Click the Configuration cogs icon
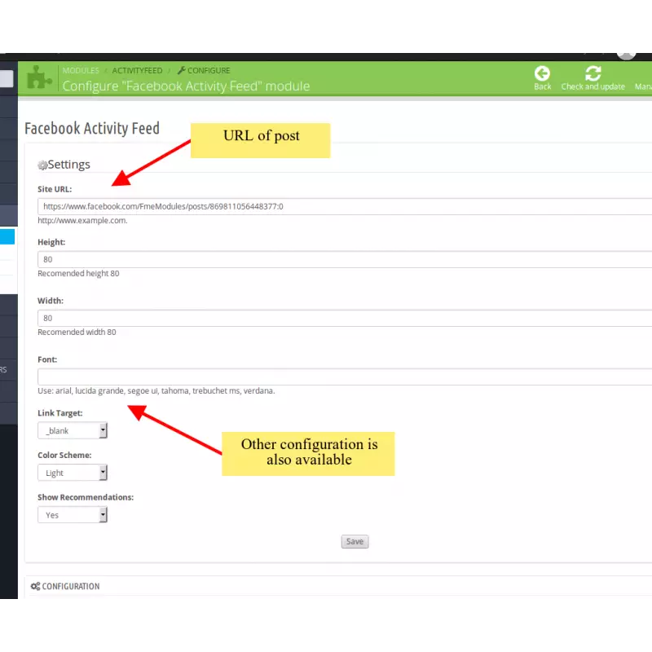 (x=35, y=586)
